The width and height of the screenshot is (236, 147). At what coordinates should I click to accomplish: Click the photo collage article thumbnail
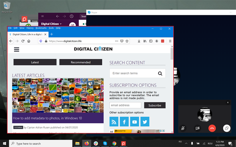[x=58, y=95]
